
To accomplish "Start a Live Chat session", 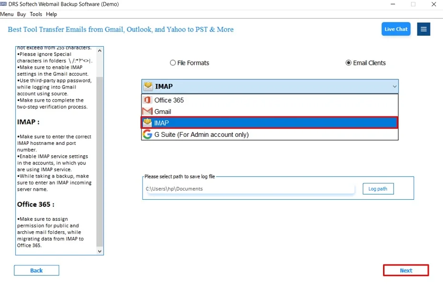I will [396, 29].
